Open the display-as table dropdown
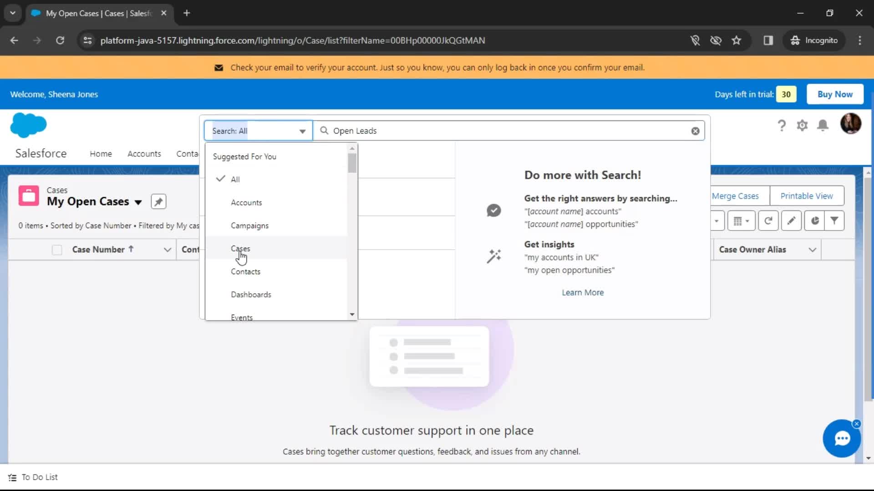The image size is (874, 491). pos(741,220)
